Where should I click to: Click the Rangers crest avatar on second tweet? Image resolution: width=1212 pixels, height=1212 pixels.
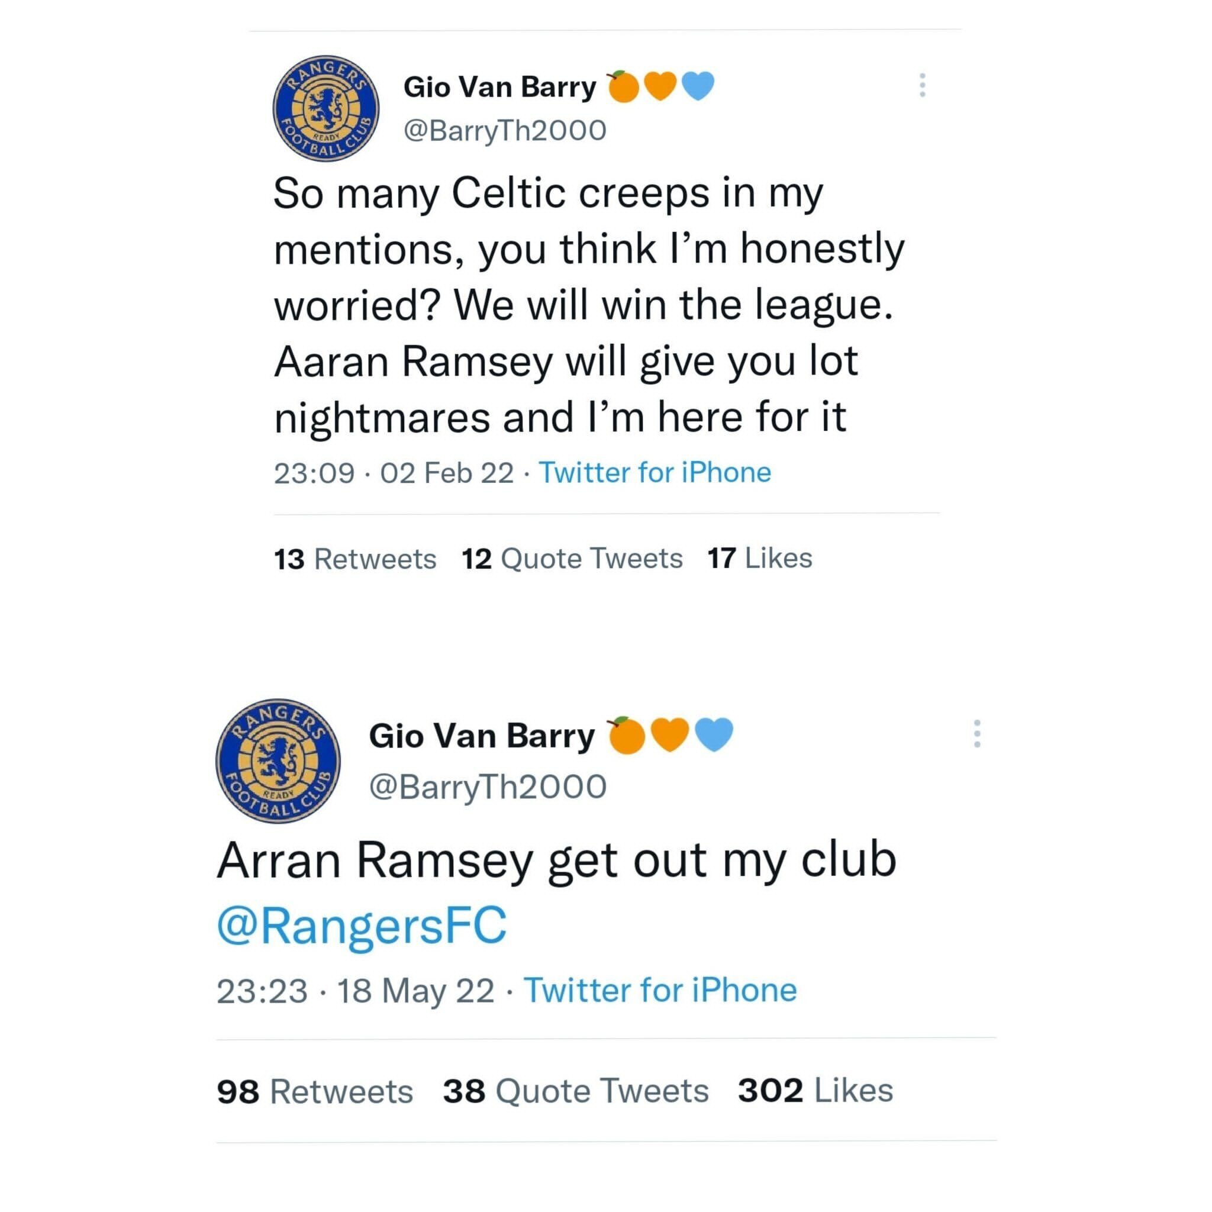pos(278,761)
